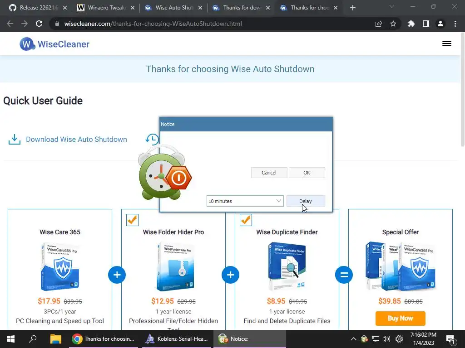Image resolution: width=465 pixels, height=348 pixels.
Task: Toggle the Chrome side panel icon
Action: pos(426,24)
